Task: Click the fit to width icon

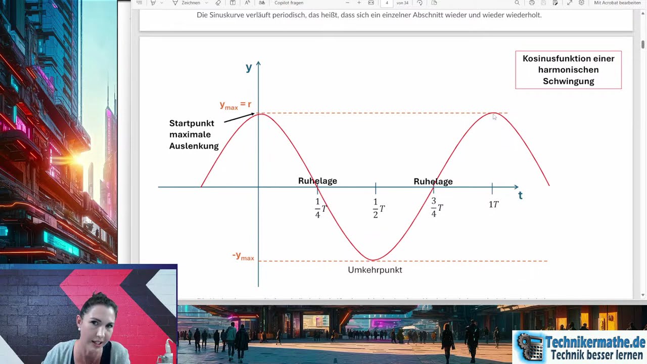Action: (x=371, y=3)
